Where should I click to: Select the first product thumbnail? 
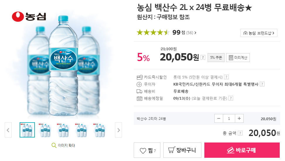(27, 130)
